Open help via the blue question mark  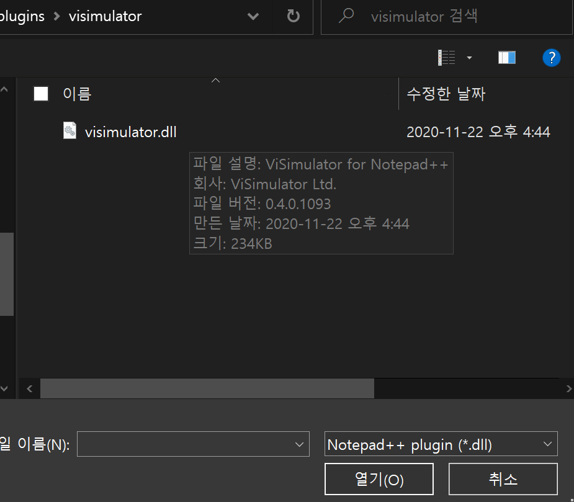pos(551,58)
